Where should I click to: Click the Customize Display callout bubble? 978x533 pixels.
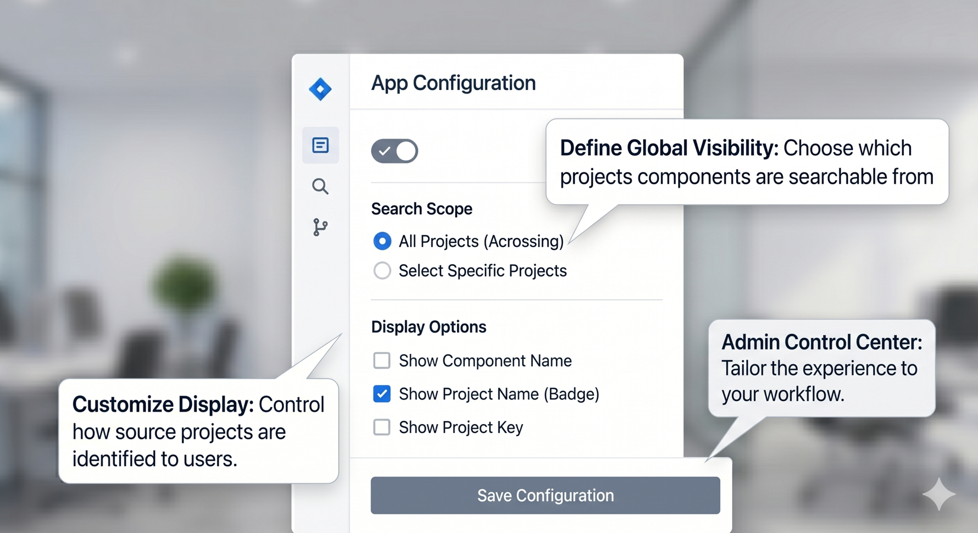pos(199,431)
